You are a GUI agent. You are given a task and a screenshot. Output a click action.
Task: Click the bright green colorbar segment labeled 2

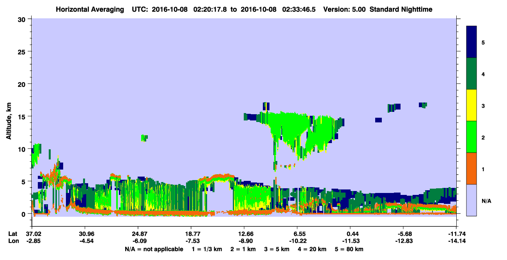point(472,137)
